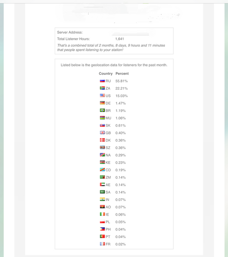The height and width of the screenshot is (257, 228).
Task: Select the GB flag icon
Action: (x=102, y=133)
